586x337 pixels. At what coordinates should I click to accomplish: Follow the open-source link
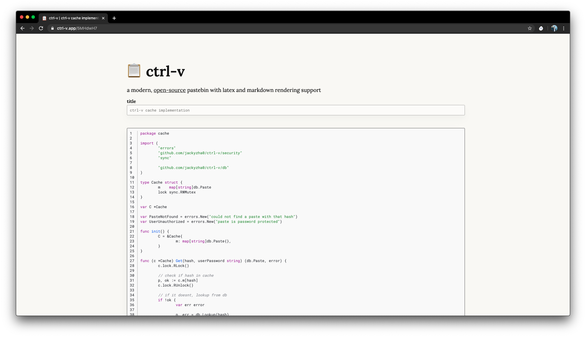(170, 90)
